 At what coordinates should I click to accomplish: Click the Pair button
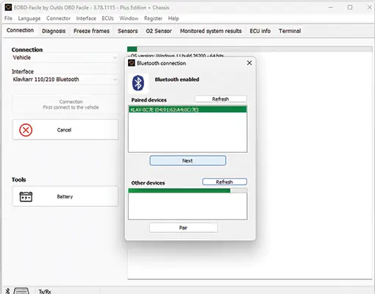[183, 228]
